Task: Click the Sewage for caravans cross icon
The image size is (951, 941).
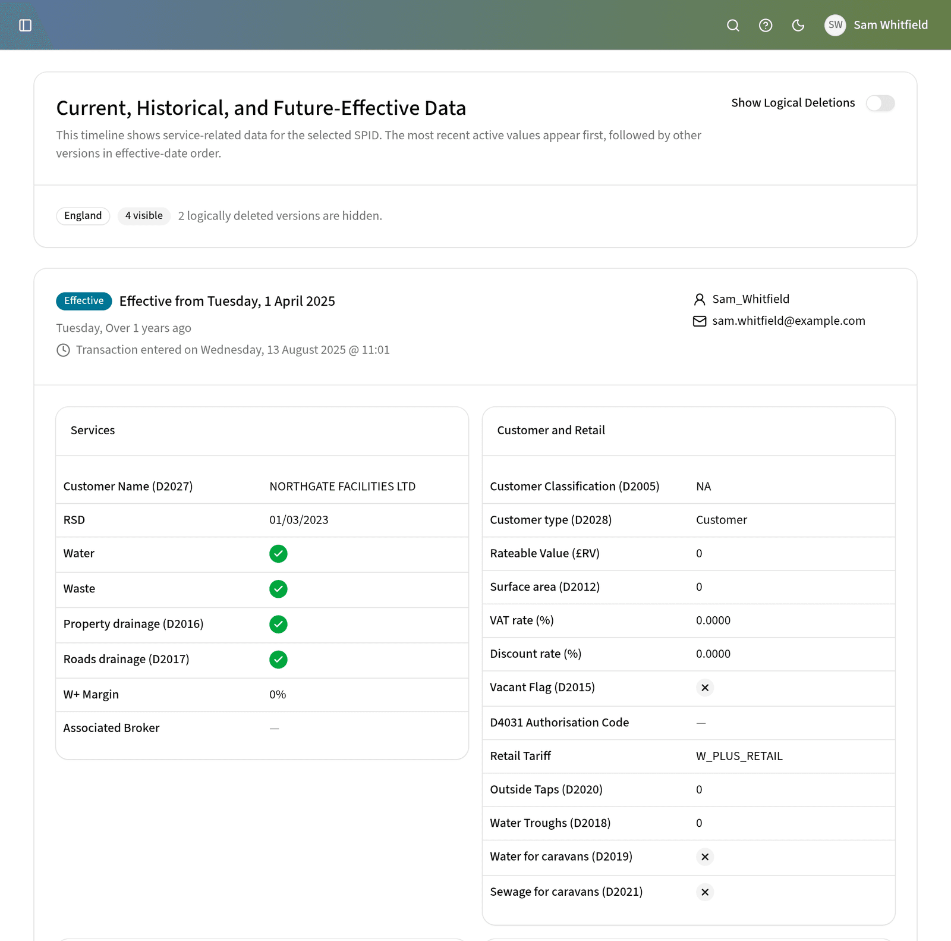Action: (705, 892)
